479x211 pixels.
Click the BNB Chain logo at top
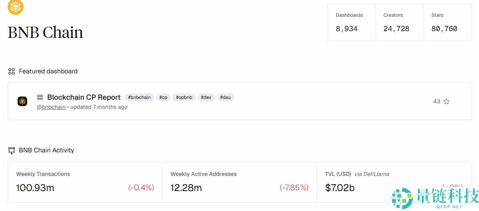pyautogui.click(x=16, y=6)
